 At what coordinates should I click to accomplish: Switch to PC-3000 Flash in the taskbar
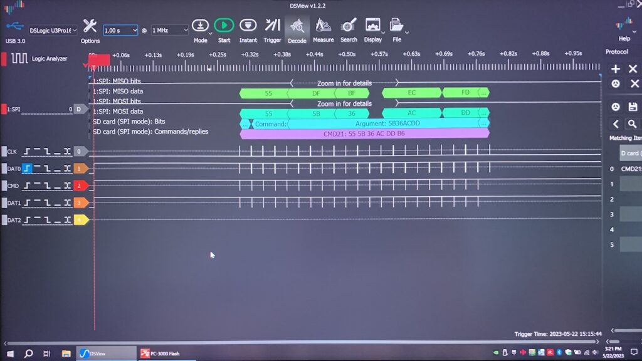click(x=161, y=353)
